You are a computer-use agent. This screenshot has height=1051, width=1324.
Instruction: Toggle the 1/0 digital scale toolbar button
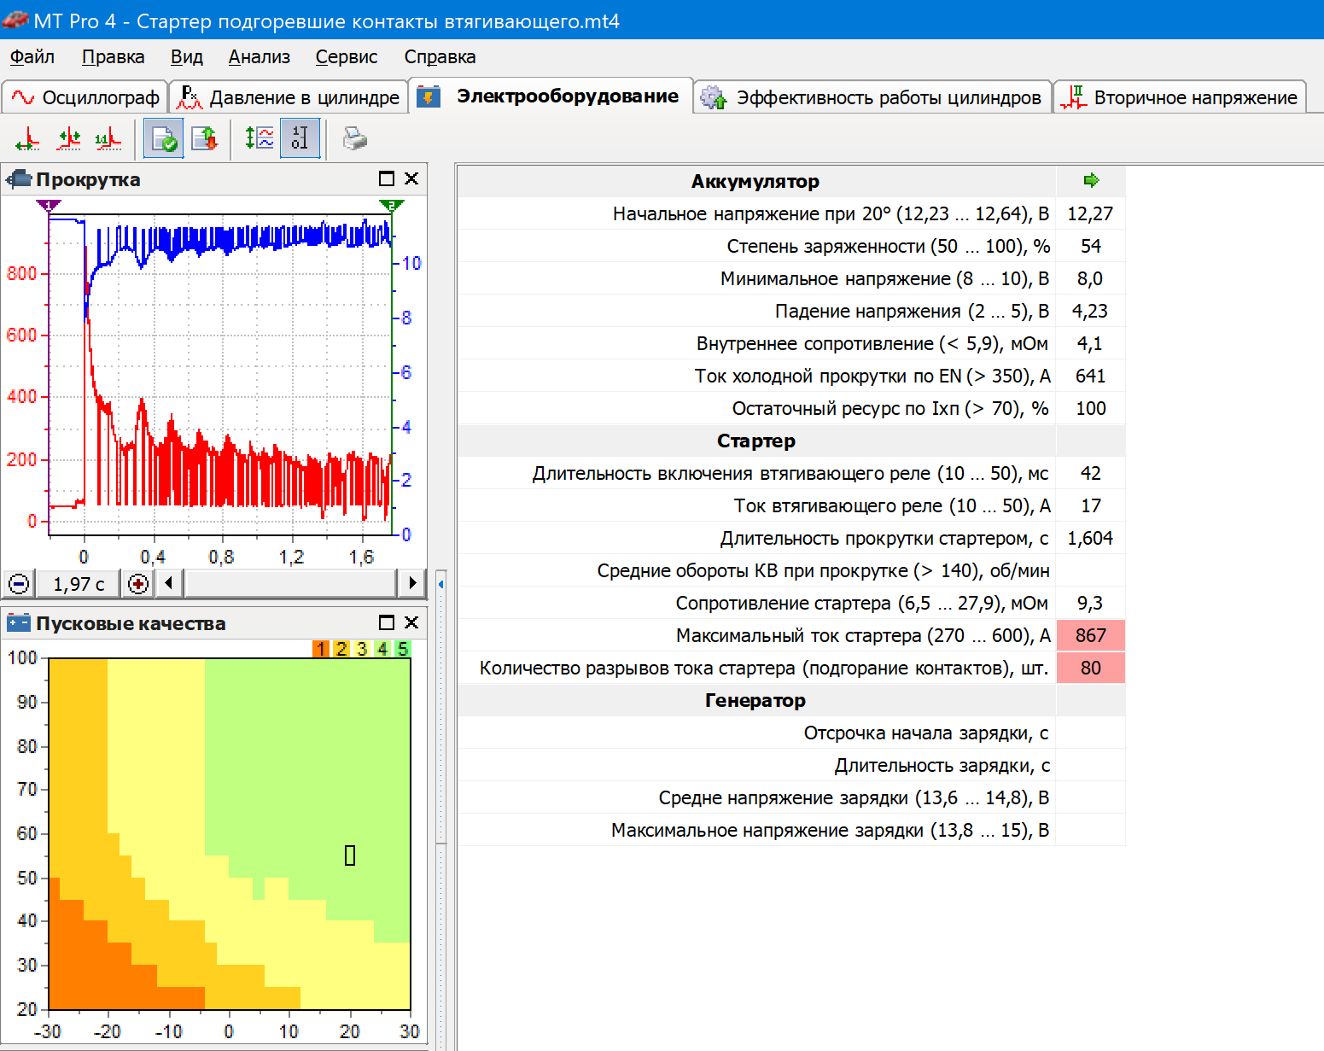click(x=300, y=138)
